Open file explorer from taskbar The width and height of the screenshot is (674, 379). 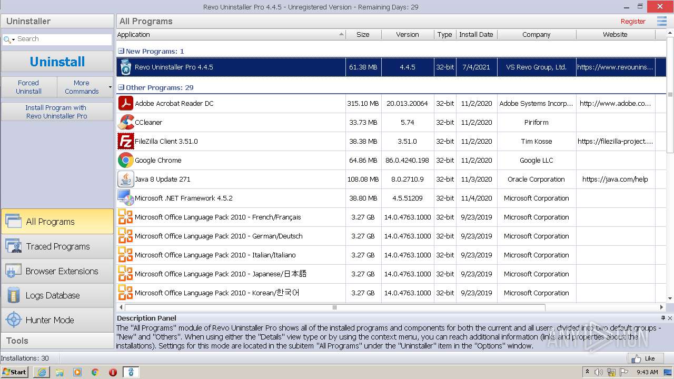pyautogui.click(x=60, y=372)
